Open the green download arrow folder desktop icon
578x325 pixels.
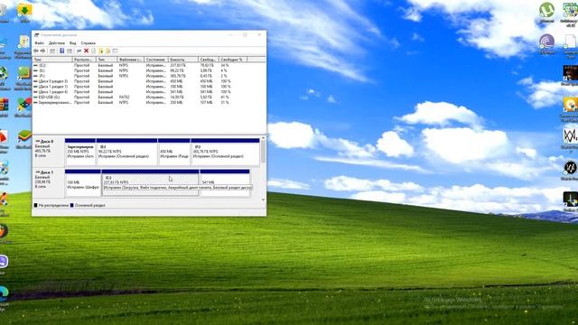point(24,11)
